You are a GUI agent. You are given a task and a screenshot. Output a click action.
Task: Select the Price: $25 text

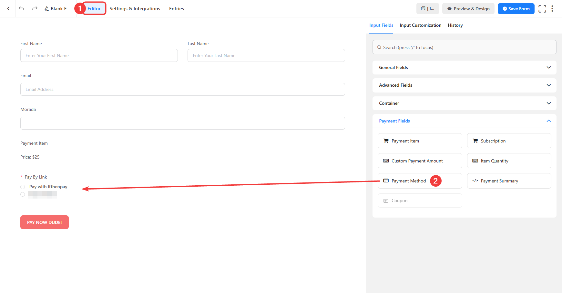(30, 157)
